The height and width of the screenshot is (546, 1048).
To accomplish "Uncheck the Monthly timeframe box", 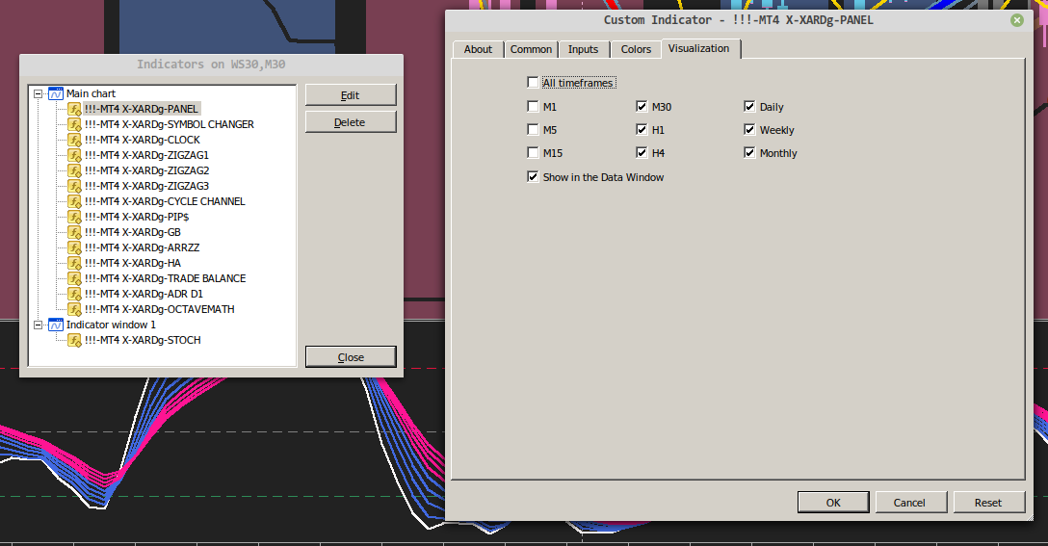I will [x=749, y=152].
